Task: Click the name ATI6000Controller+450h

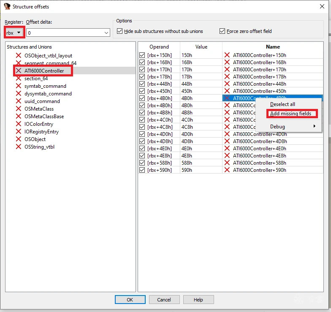Action: [260, 91]
